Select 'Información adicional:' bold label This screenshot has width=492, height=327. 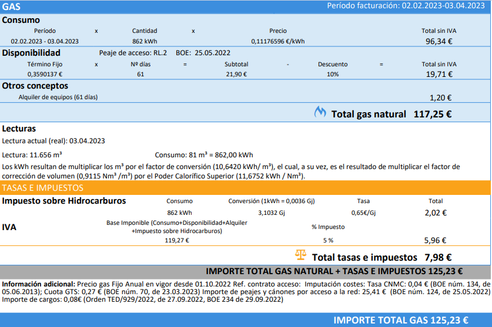[x=39, y=284]
